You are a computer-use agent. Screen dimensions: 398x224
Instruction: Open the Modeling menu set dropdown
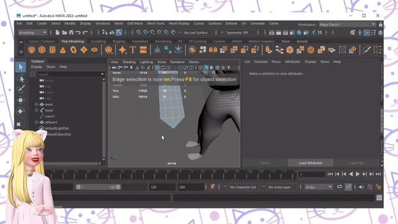32,32
